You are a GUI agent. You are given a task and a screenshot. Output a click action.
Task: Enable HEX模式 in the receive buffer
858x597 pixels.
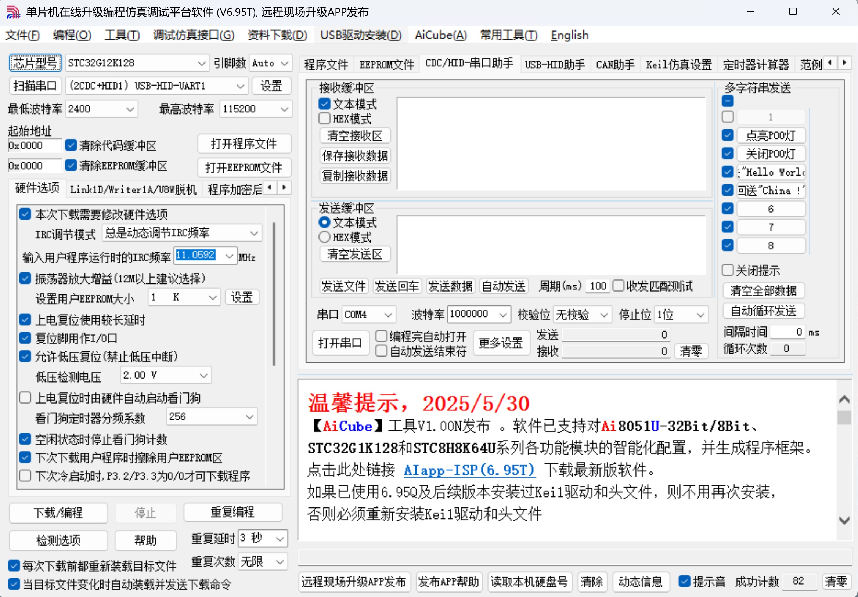click(x=324, y=119)
